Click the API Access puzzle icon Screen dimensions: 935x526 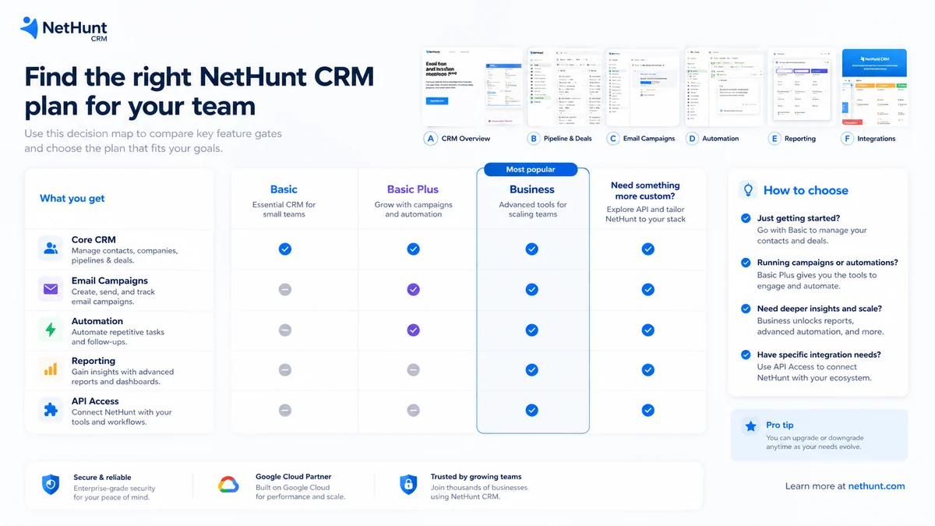coord(51,410)
